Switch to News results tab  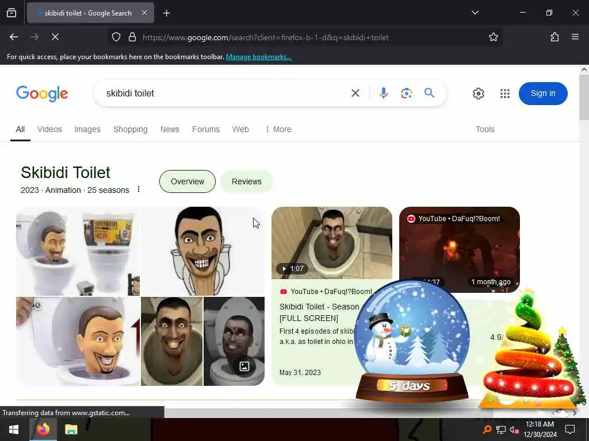(170, 129)
